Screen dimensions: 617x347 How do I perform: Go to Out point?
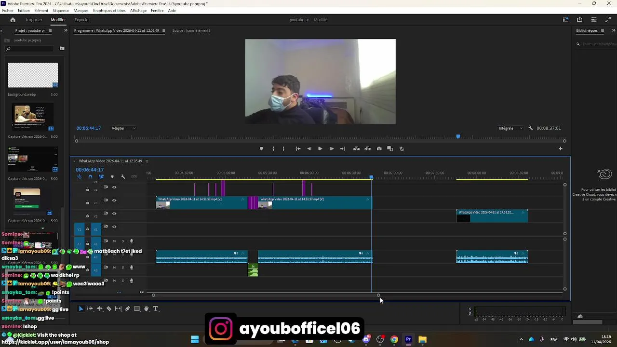[x=343, y=148]
